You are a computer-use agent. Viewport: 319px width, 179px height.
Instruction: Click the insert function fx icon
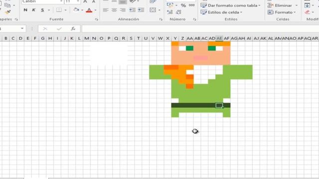(73, 29)
